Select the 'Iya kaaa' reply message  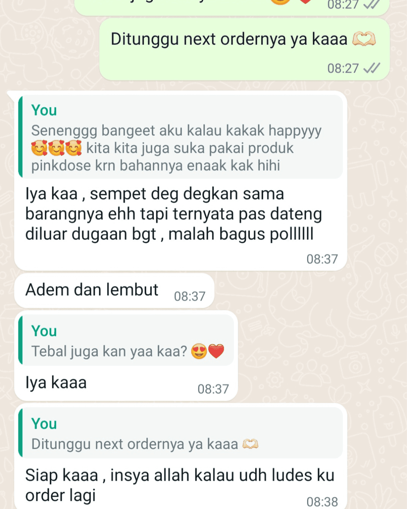(126, 356)
